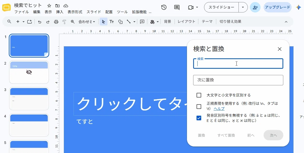The height and width of the screenshot is (153, 304).
Task: Click the move to folder icon
Action: pyautogui.click(x=57, y=6)
